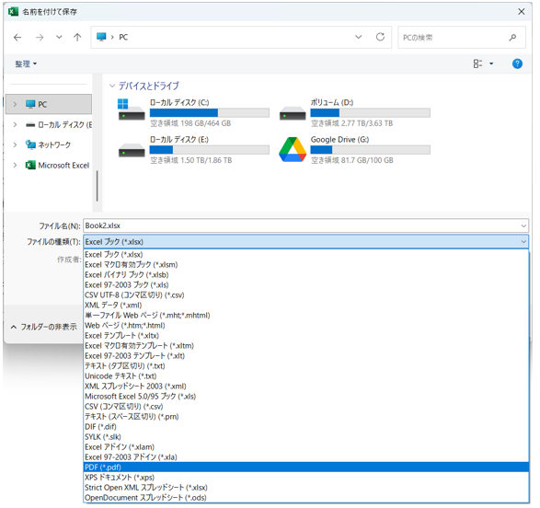Choose CSV UTF-8 (コンマ区切り) (*.csv)

[306, 295]
